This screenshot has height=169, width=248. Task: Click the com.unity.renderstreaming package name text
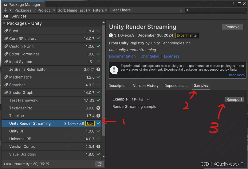point(132,50)
